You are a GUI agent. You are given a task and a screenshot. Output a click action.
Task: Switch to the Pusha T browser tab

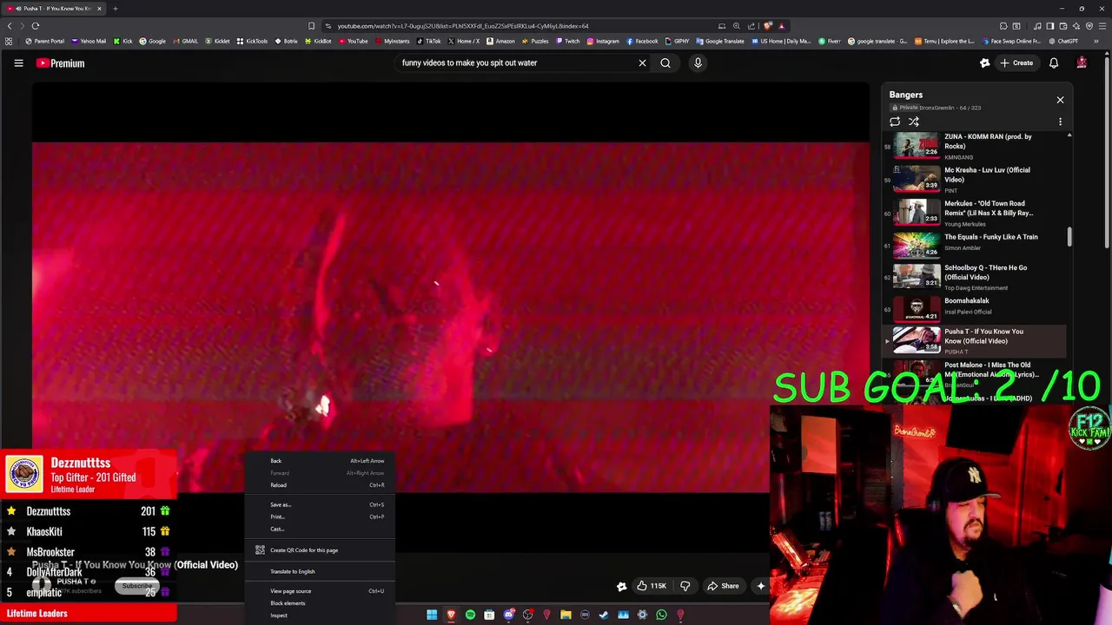(52, 9)
